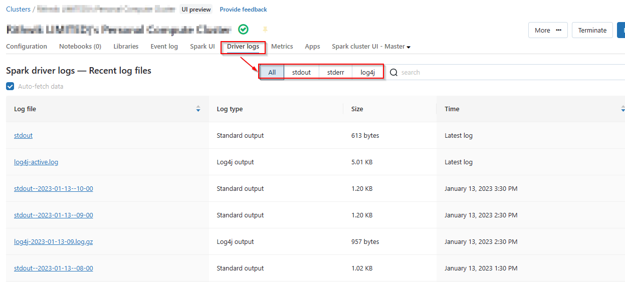Toggle the Auto-fetch data checkbox
625x282 pixels.
tap(10, 86)
